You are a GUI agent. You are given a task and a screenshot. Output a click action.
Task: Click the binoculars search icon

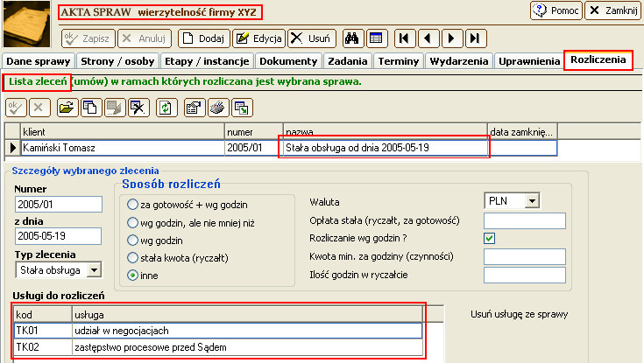(x=351, y=38)
